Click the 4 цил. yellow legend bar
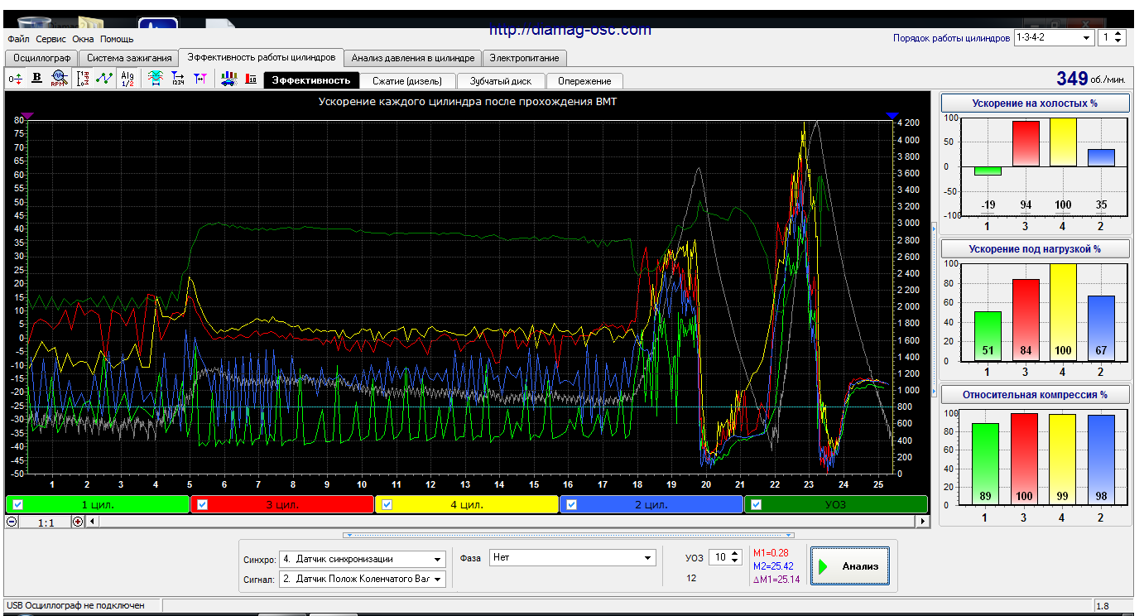 (467, 504)
